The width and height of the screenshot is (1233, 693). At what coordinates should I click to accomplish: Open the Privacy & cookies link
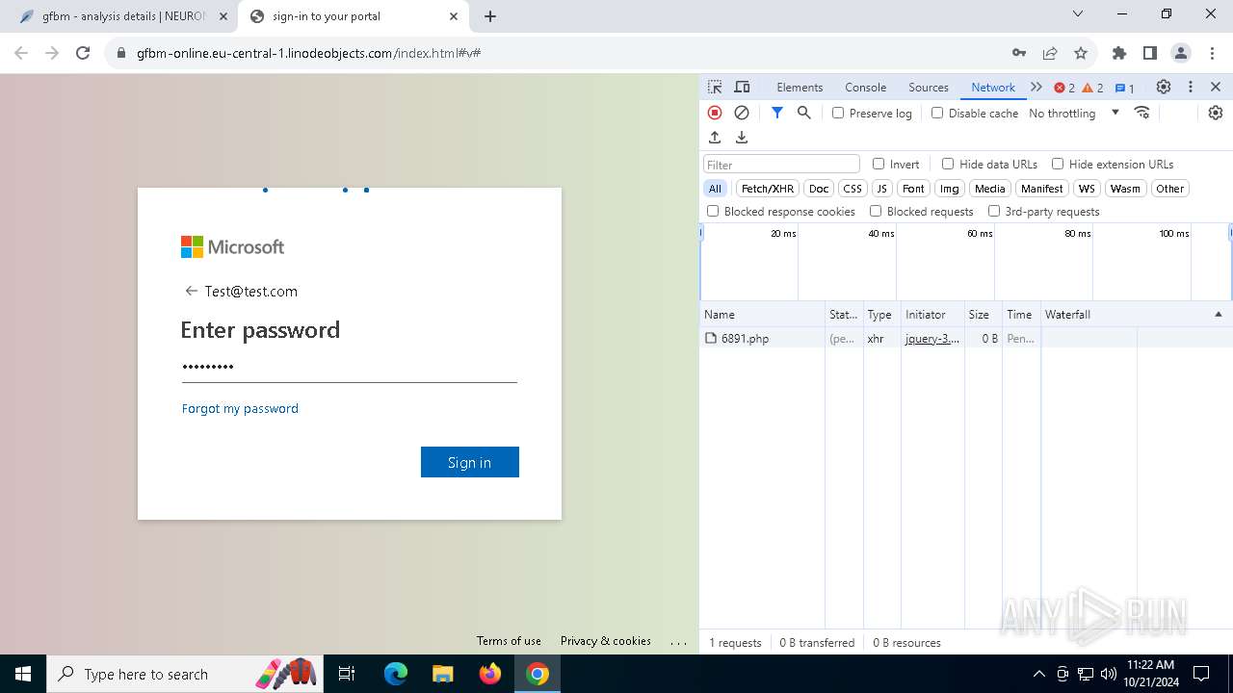coord(606,641)
